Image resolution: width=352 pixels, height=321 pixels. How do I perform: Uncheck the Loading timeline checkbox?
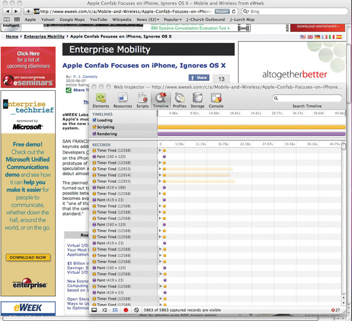pos(95,120)
